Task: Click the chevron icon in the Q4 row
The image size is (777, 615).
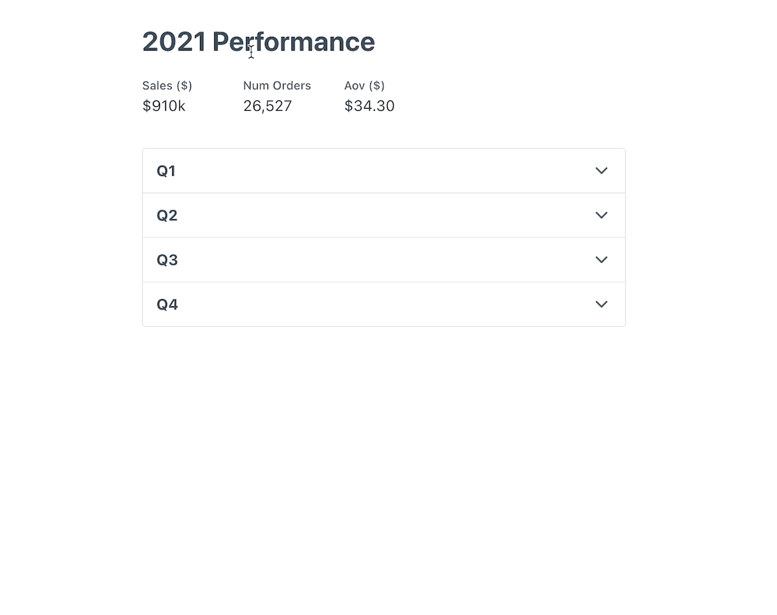Action: pos(602,304)
